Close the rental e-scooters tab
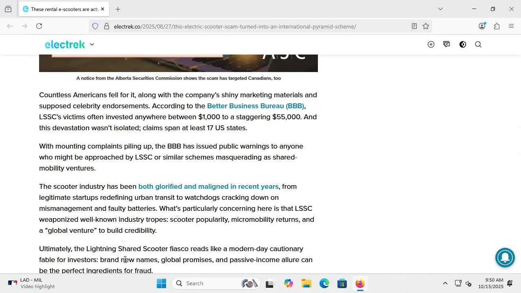521x293 pixels. tap(103, 9)
